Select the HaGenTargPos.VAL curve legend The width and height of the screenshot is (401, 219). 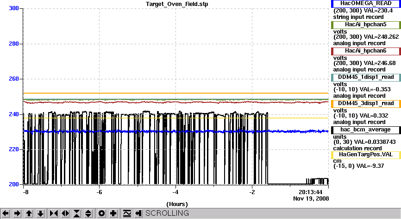click(366, 154)
